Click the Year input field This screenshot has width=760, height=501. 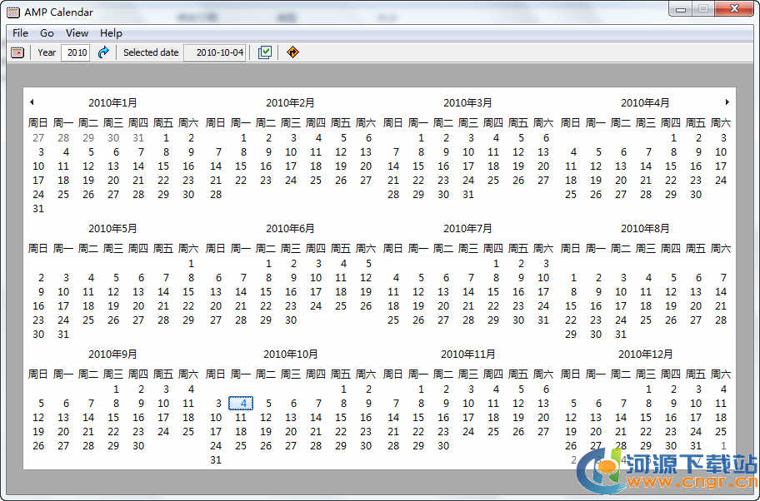pyautogui.click(x=76, y=52)
